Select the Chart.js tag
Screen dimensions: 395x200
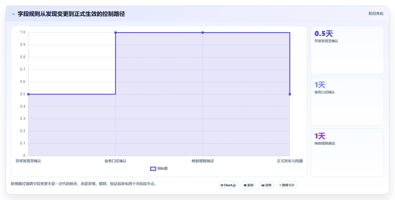[228, 185]
